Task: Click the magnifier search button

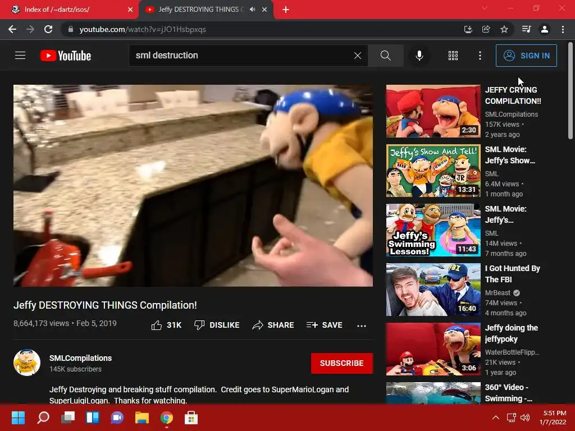Action: 385,56
